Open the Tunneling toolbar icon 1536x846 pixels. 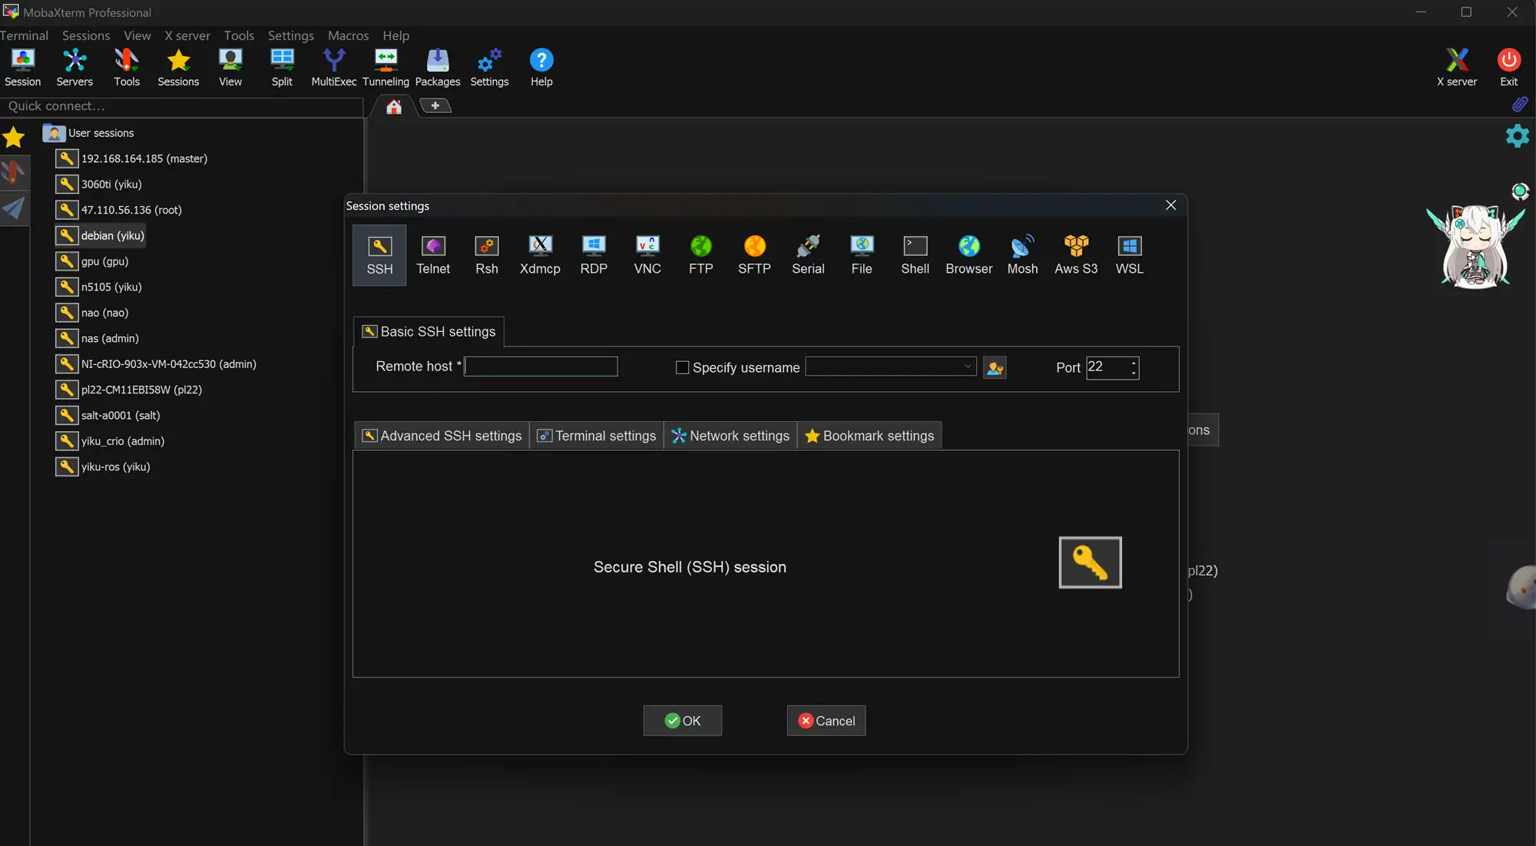(386, 68)
